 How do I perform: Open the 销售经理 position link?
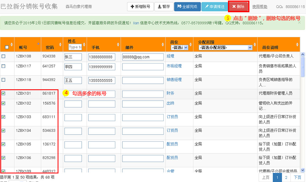[x=174, y=80]
